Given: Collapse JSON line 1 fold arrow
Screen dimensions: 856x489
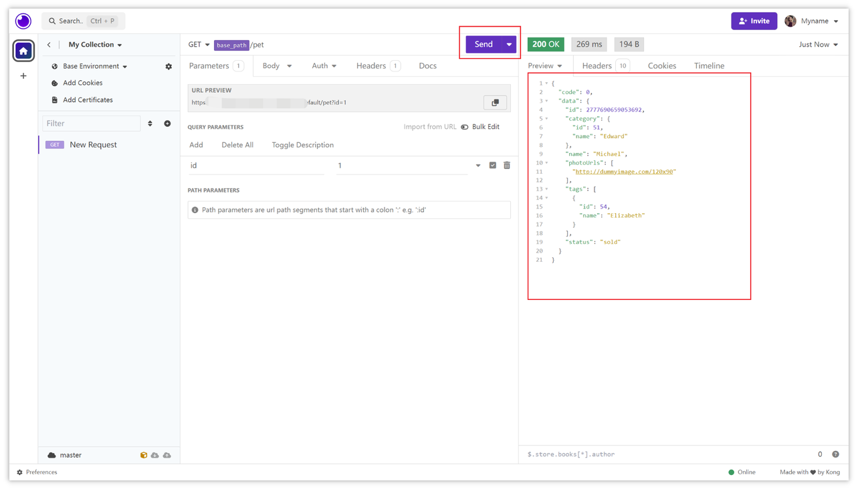Looking at the screenshot, I should [547, 84].
